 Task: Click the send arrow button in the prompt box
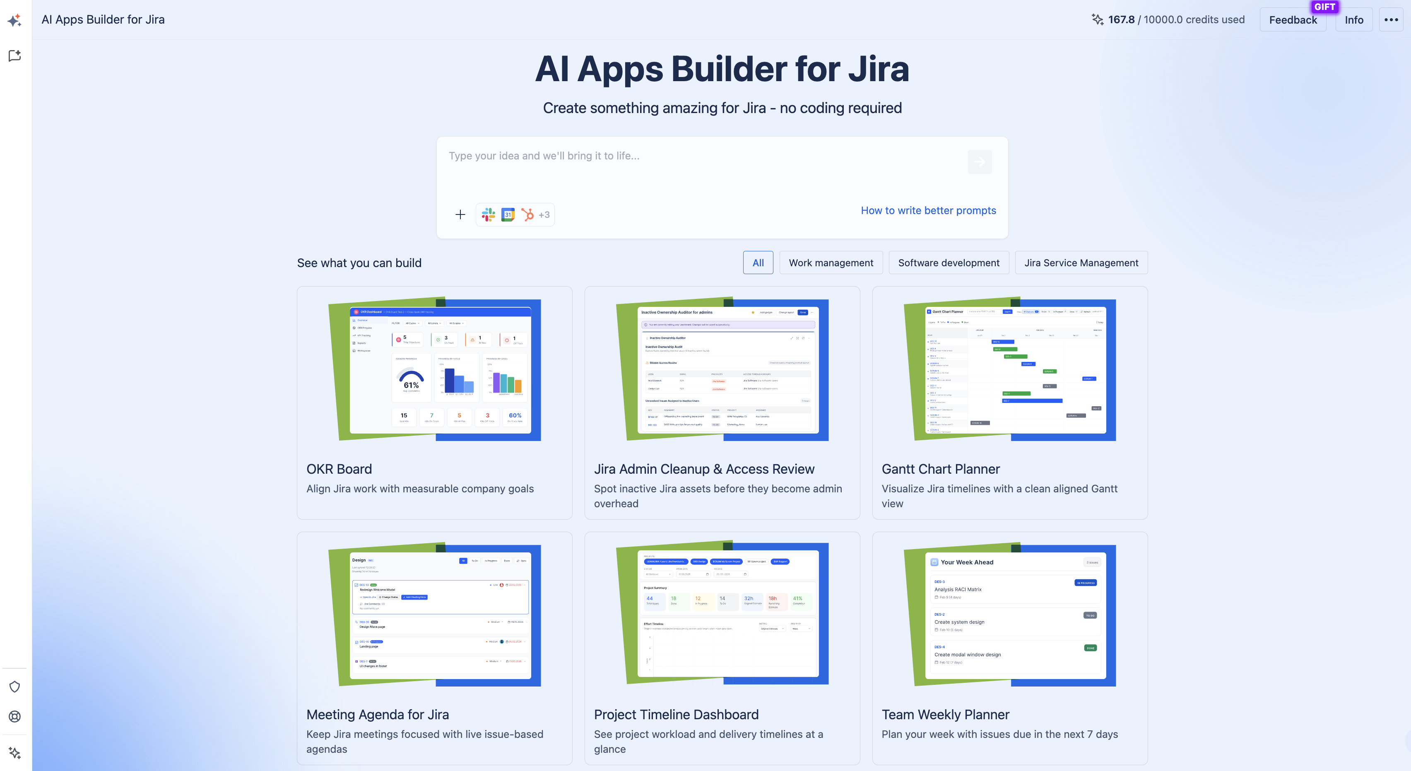tap(979, 161)
